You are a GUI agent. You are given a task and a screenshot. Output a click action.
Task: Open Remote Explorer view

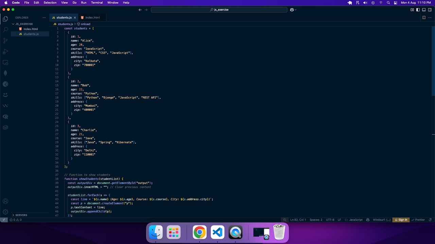tap(5, 62)
